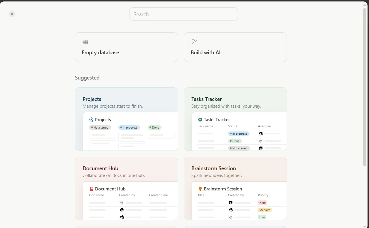Click 'Stay organized with tasks, your way.' text
369x228 pixels.
click(226, 106)
